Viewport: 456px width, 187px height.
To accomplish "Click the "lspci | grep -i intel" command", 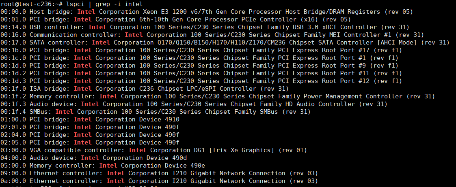I will (x=104, y=4).
